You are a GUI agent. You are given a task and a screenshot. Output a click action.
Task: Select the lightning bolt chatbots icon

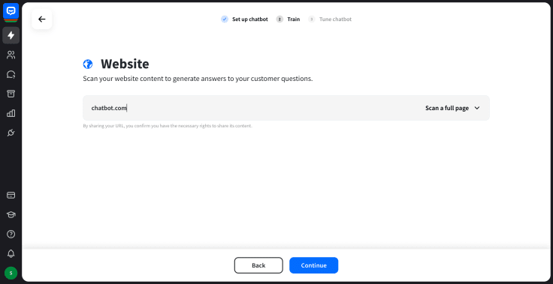[11, 35]
